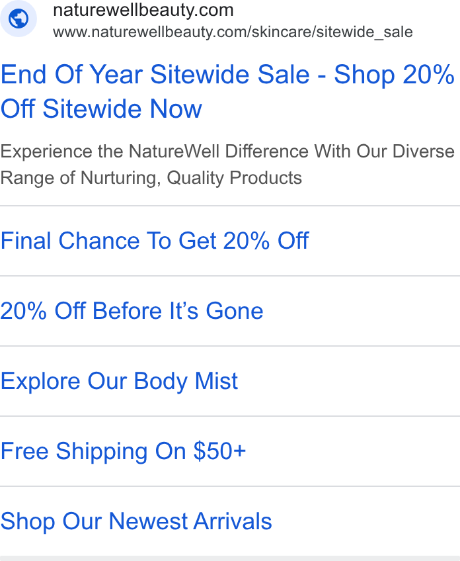
Task: Click 'Final Chance' words in sitelink
Action: (x=70, y=240)
